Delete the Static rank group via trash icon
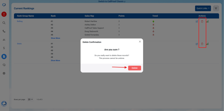Viewport: 224px width, 111px height. tap(202, 44)
